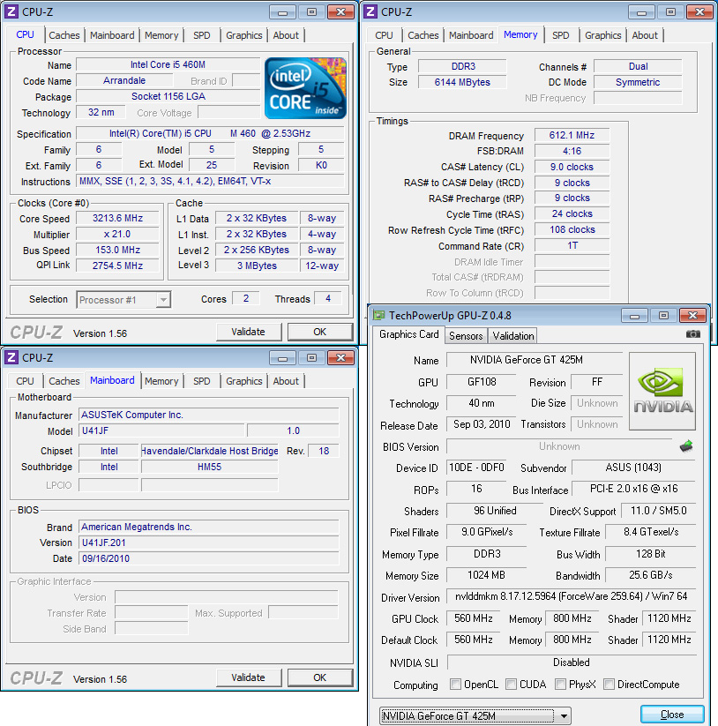This screenshot has height=726, width=718.
Task: Click the Command Rate value 1T
Action: pos(572,245)
